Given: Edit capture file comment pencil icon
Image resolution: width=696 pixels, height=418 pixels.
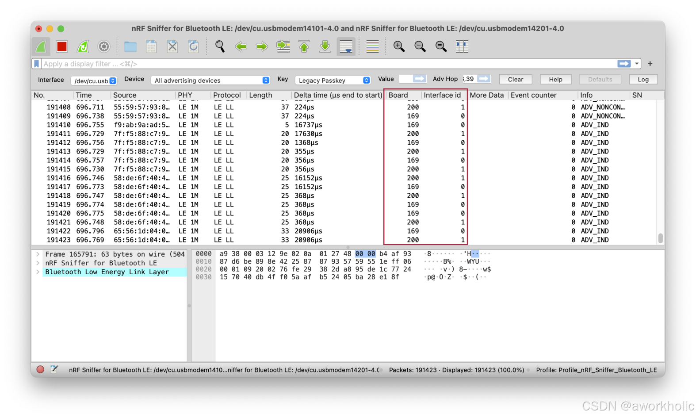Looking at the screenshot, I should click(54, 369).
